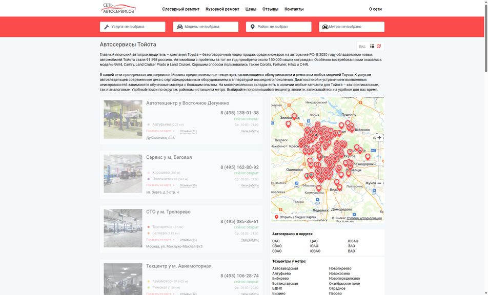The image size is (488, 295).
Task: Open Новопеределкино metro link
Action: (344, 279)
